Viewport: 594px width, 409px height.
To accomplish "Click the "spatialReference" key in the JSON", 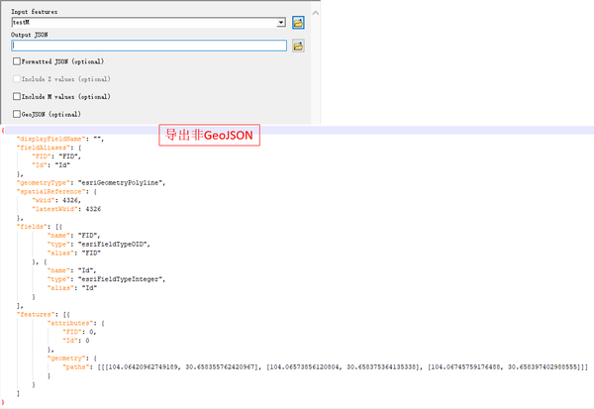I will 51,191.
